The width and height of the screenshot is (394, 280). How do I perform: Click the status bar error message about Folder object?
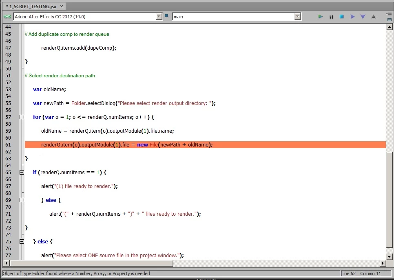pos(76,273)
